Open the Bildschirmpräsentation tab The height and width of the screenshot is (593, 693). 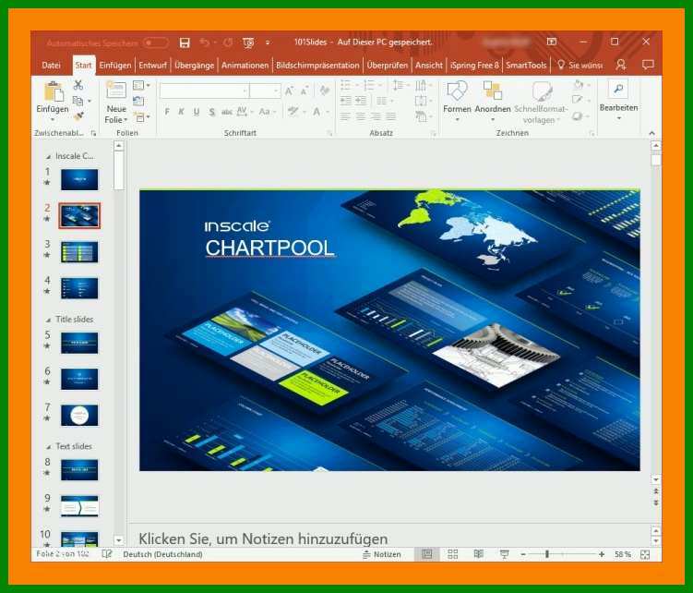(x=317, y=65)
